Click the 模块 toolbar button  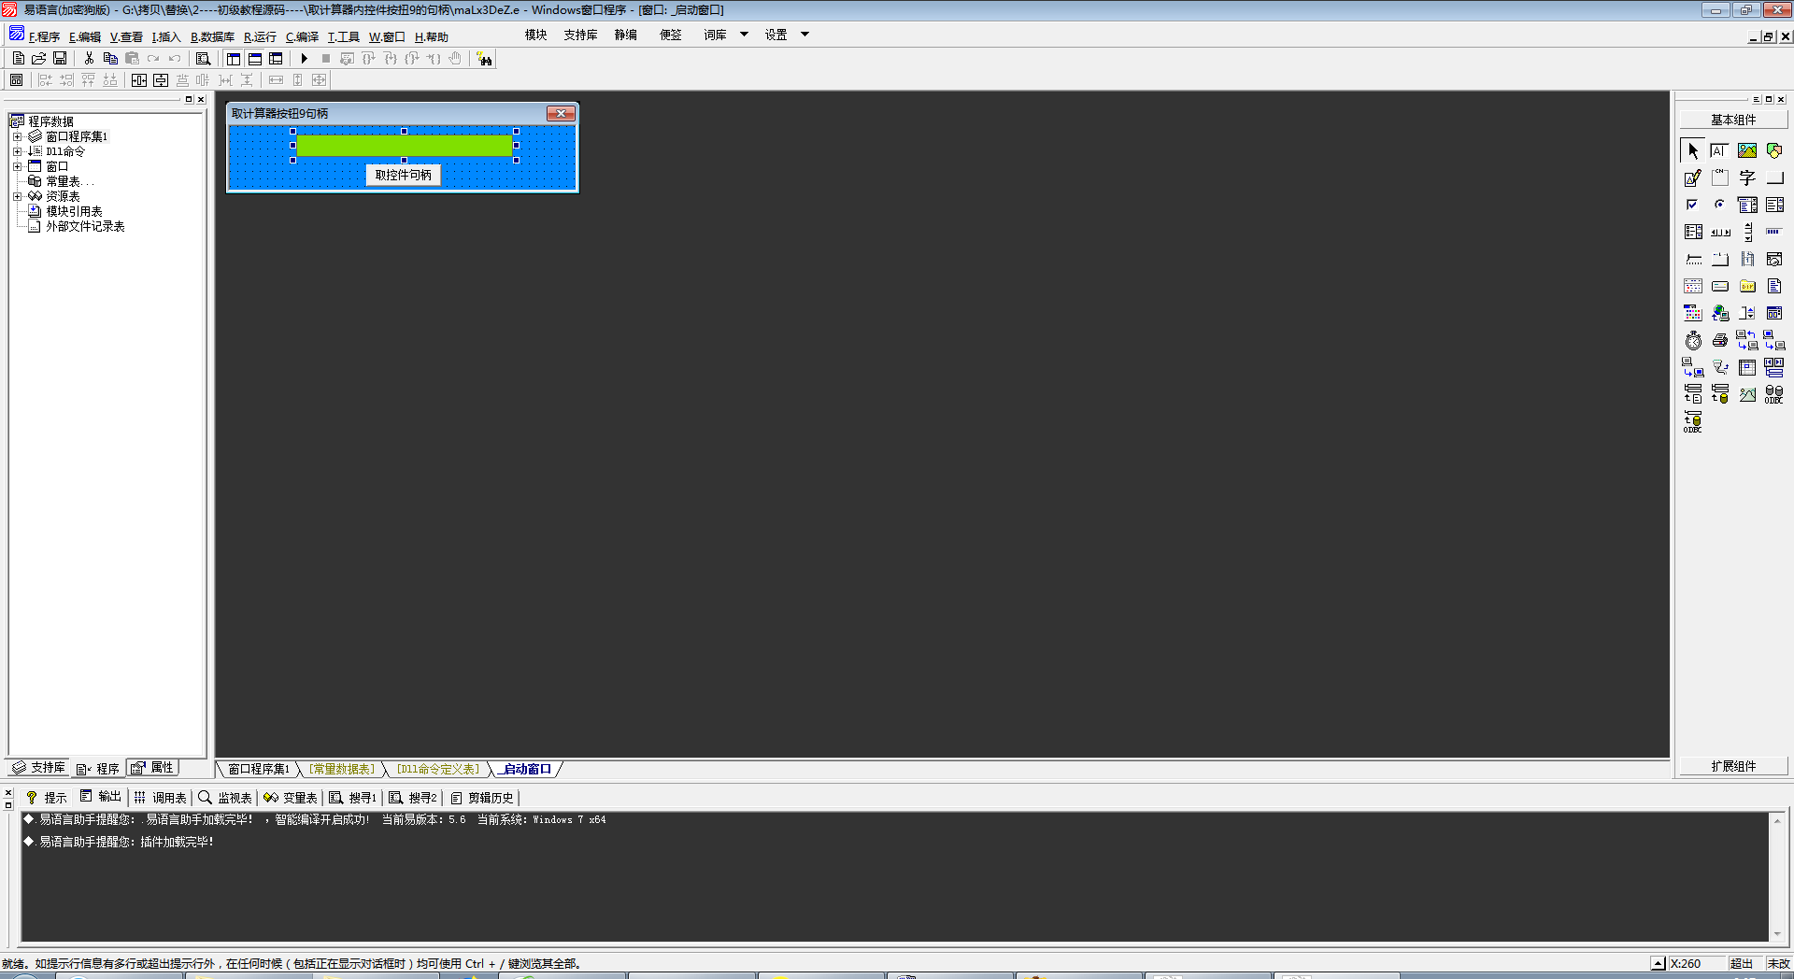[x=536, y=35]
